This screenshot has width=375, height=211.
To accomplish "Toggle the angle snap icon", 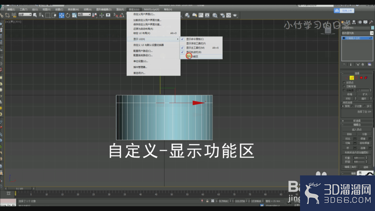I will coord(122,15).
